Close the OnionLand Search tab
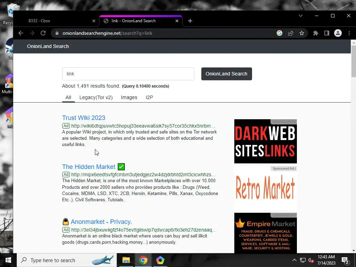The width and height of the screenshot is (356, 267). 177,21
